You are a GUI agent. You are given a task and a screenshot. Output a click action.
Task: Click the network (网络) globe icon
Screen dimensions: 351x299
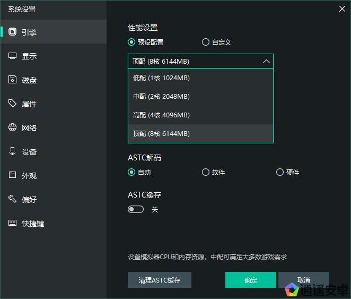[x=12, y=127]
